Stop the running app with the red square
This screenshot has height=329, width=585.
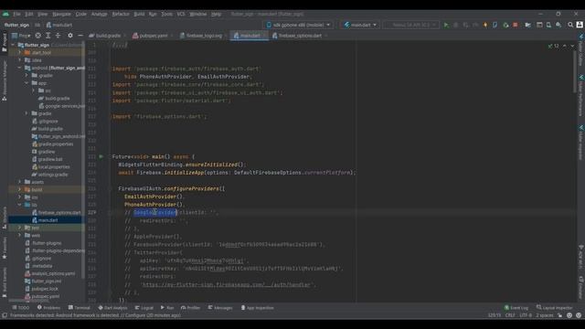(x=516, y=25)
